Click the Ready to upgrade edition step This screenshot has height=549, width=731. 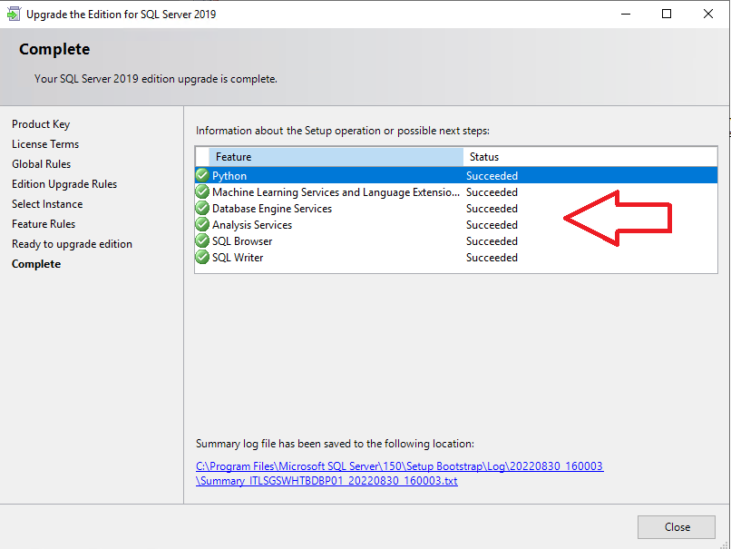[x=72, y=244]
